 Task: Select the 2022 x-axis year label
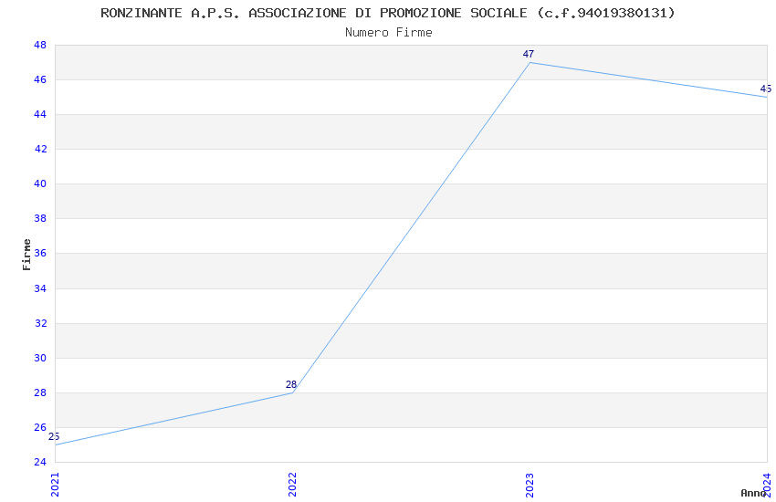click(x=292, y=485)
